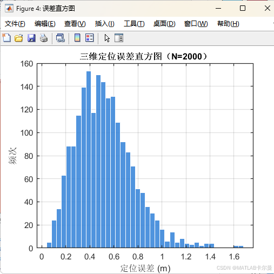
Task: Open a file with the folder icon
Action: tap(18, 38)
